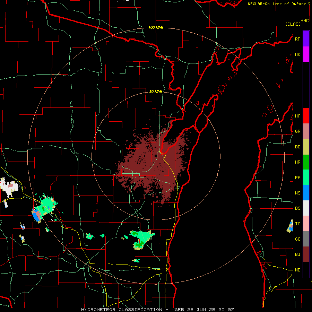Image resolution: width=312 pixels, height=312 pixels.
Task: Click the DS legend label
Action: [x=297, y=208]
